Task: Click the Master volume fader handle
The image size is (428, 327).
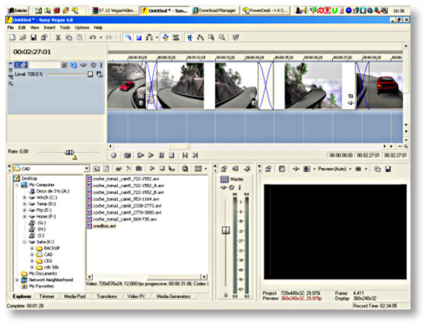Action: [x=226, y=230]
